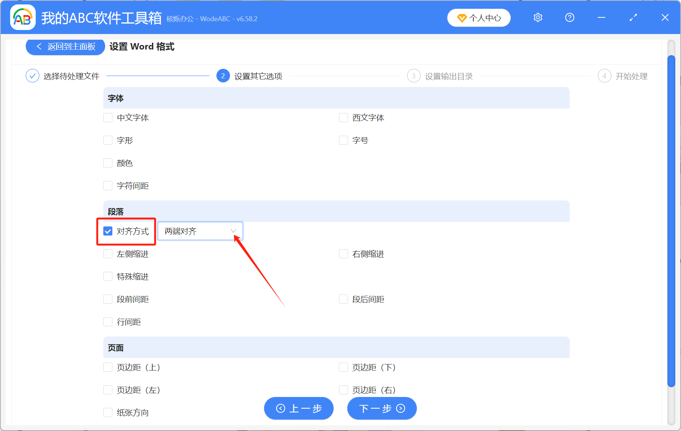Select the 设置输出目录 step label

449,76
